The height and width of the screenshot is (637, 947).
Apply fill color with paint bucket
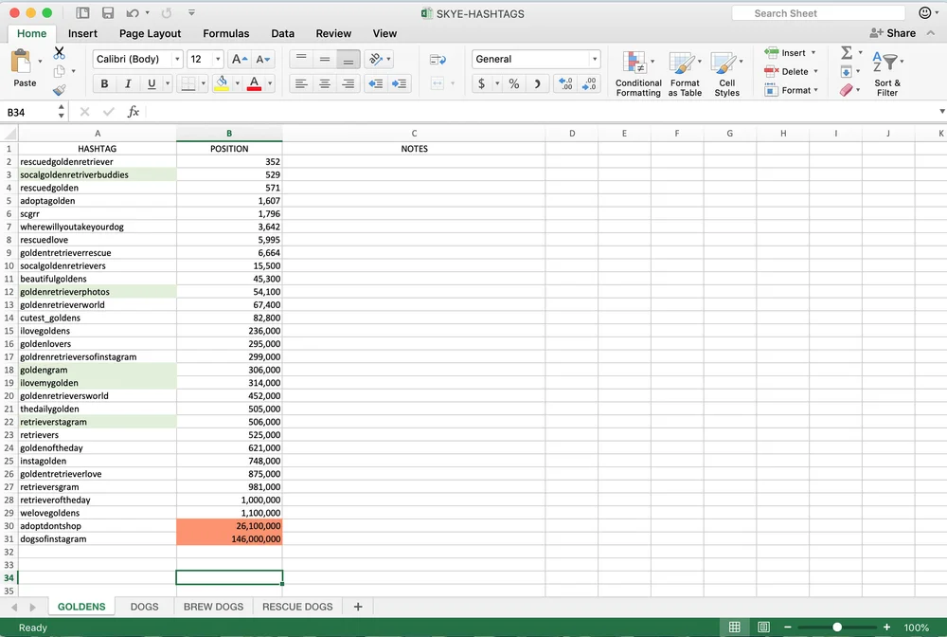tap(222, 83)
